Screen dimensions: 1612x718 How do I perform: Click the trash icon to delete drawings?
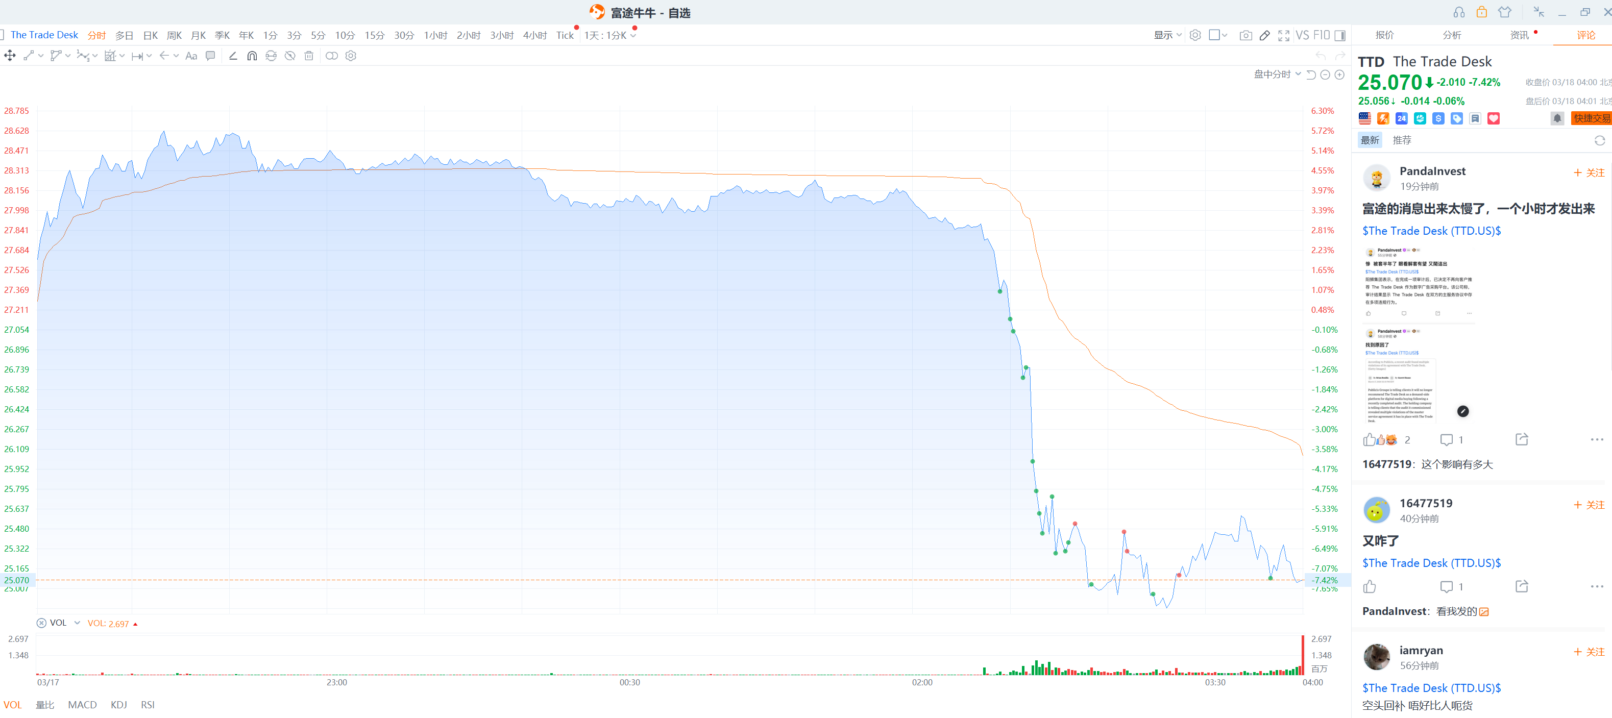[x=308, y=56]
